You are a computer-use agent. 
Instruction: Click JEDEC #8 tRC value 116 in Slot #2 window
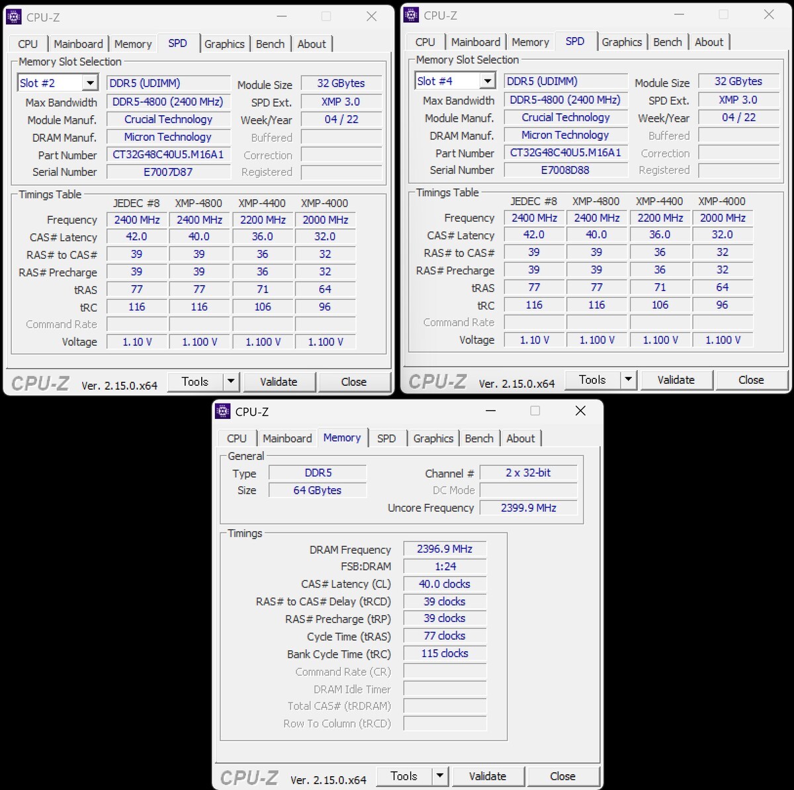click(136, 307)
